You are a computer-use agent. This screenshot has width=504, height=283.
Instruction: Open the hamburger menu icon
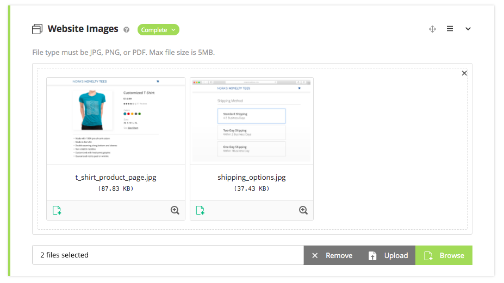(x=450, y=29)
